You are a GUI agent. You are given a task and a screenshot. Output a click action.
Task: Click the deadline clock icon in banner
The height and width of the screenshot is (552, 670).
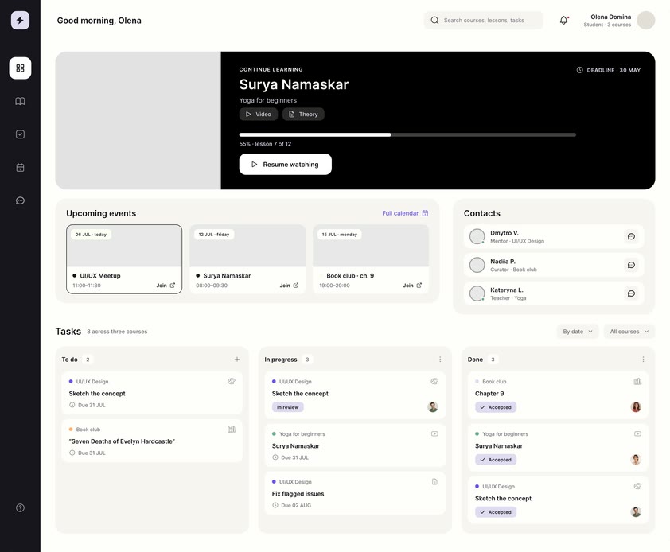point(580,70)
